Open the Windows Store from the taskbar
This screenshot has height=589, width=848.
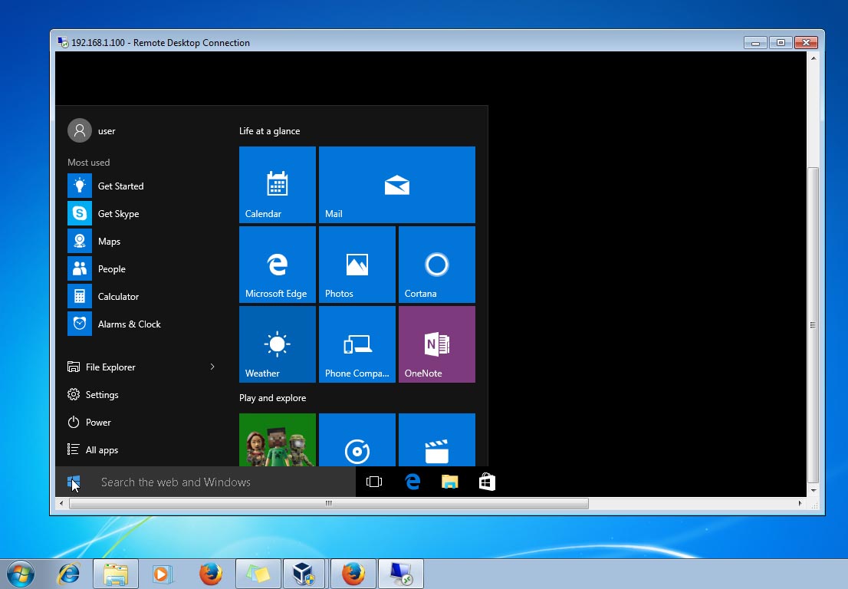coord(487,482)
